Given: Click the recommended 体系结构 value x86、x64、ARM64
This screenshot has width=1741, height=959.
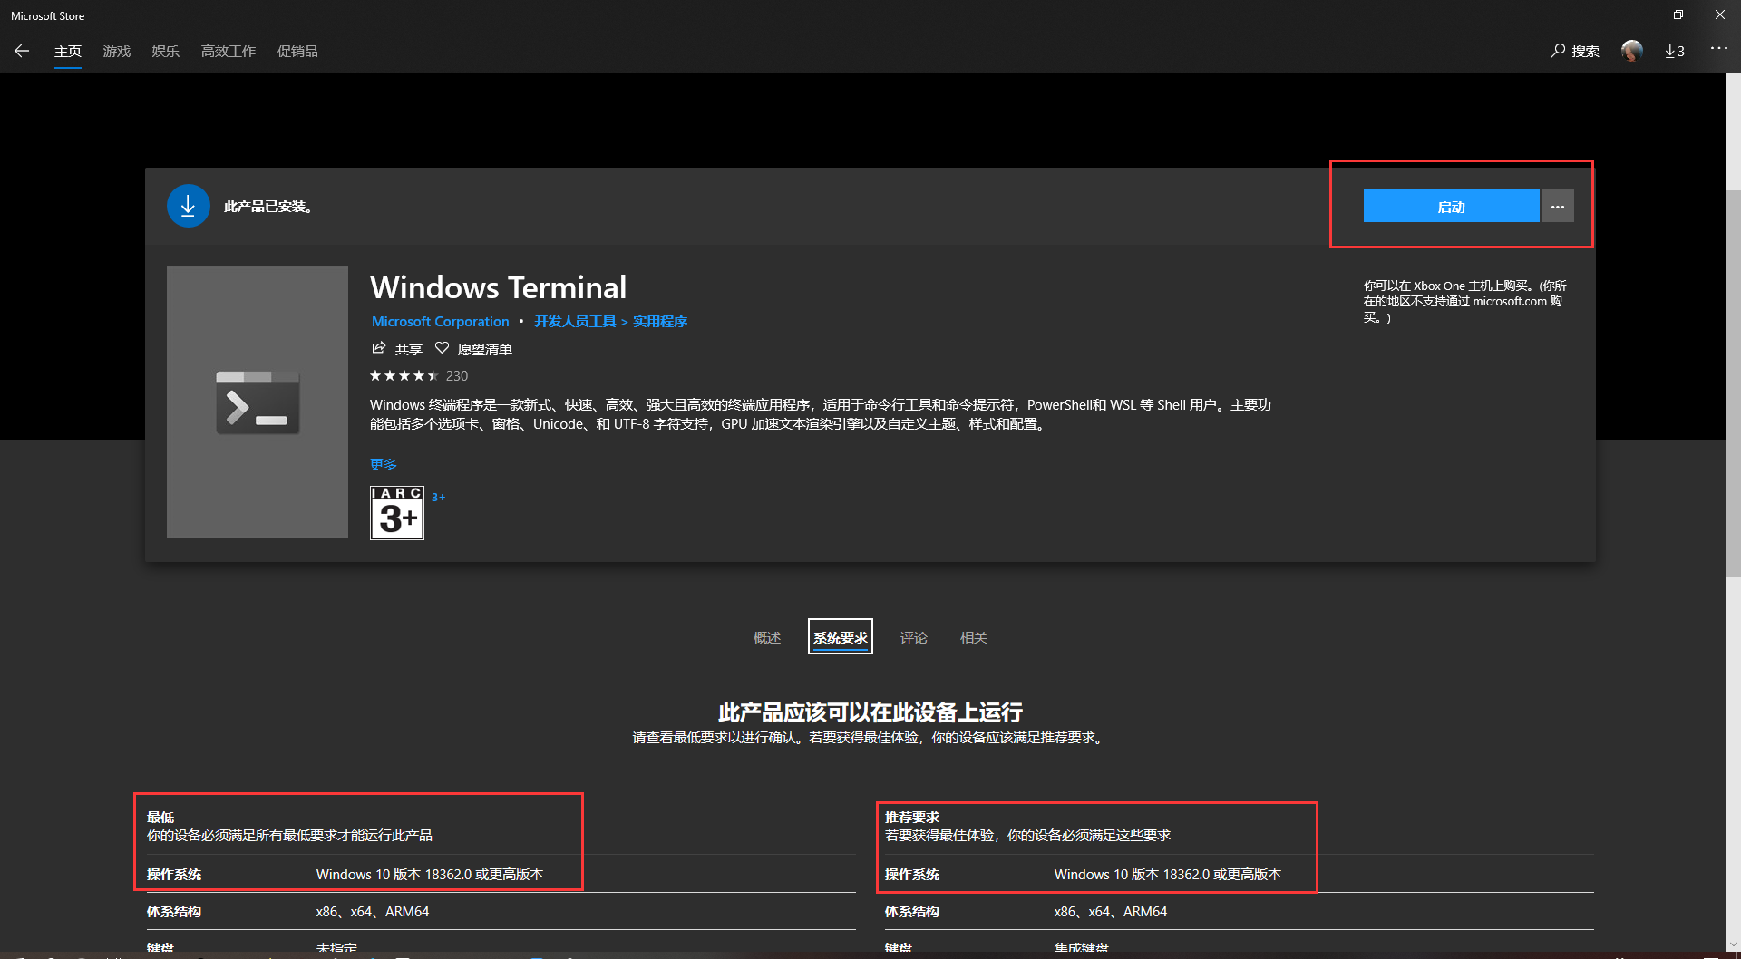Looking at the screenshot, I should pos(1111,911).
